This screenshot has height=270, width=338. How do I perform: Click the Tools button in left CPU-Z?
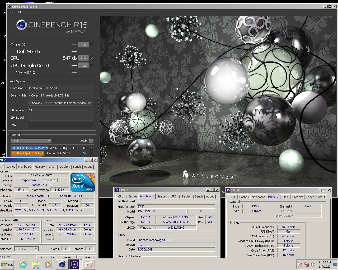[44, 257]
